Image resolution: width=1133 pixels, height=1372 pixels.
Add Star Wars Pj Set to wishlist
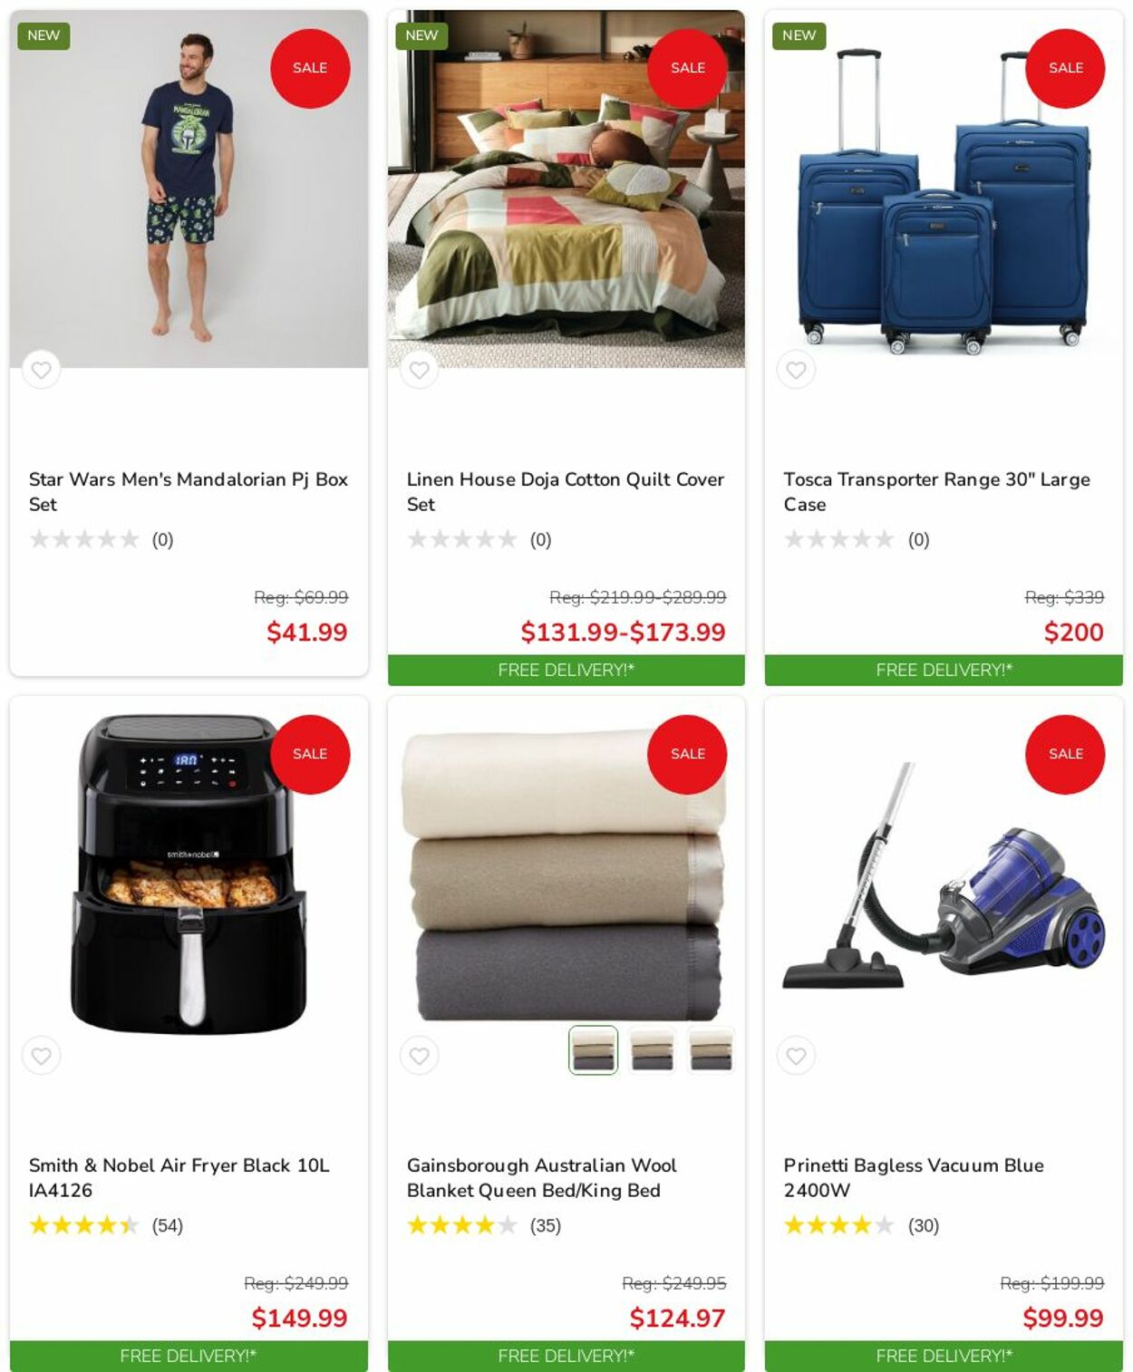(x=41, y=370)
